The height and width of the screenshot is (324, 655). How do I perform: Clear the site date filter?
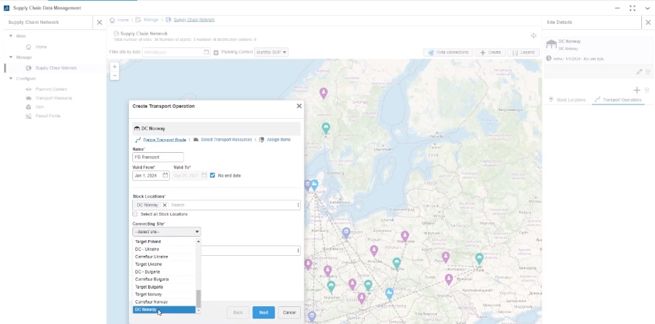(x=216, y=53)
